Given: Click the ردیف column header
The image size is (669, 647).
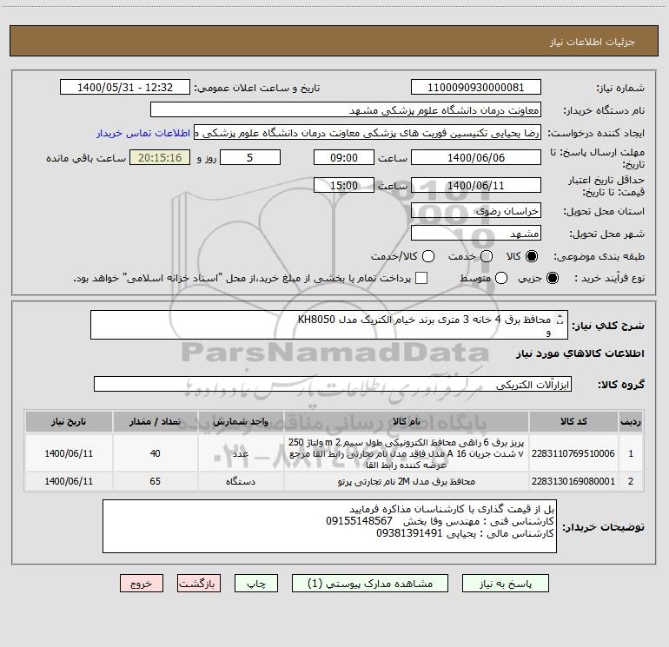Looking at the screenshot, I should pyautogui.click(x=631, y=422).
